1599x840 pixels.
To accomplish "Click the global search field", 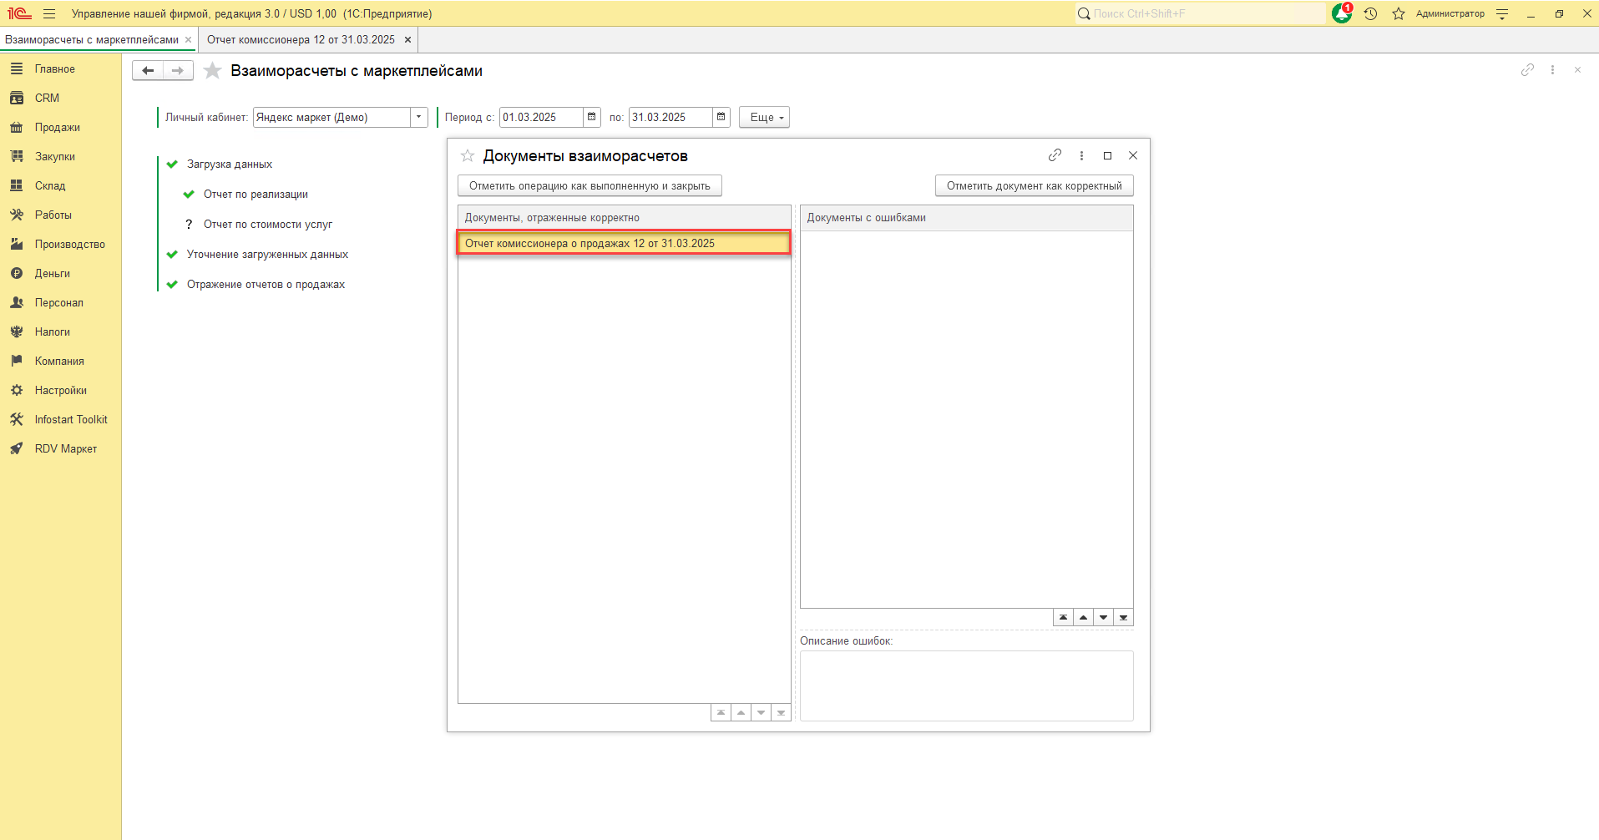I will (1207, 13).
